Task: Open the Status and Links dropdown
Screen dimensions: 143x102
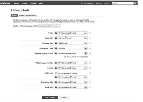Action: pyautogui.click(x=73, y=48)
